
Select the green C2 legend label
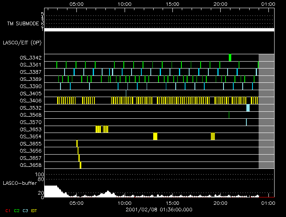tap(16, 210)
